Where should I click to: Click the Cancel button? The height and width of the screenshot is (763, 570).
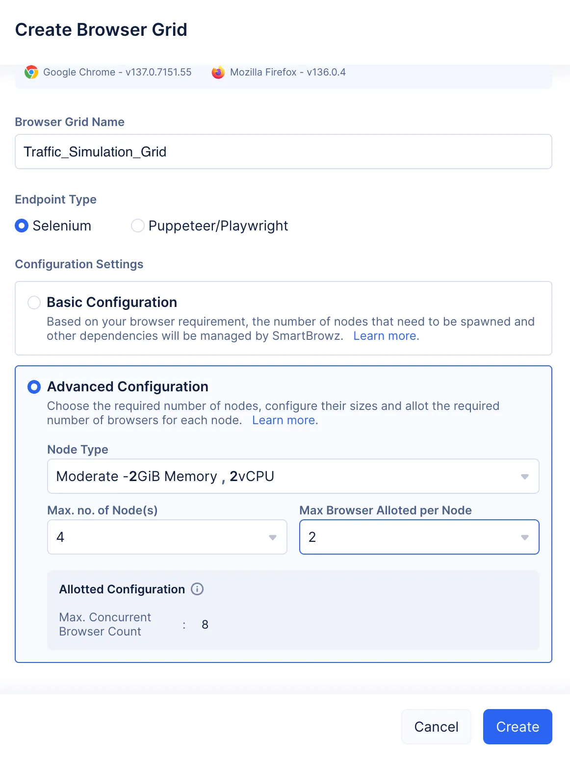(x=436, y=727)
